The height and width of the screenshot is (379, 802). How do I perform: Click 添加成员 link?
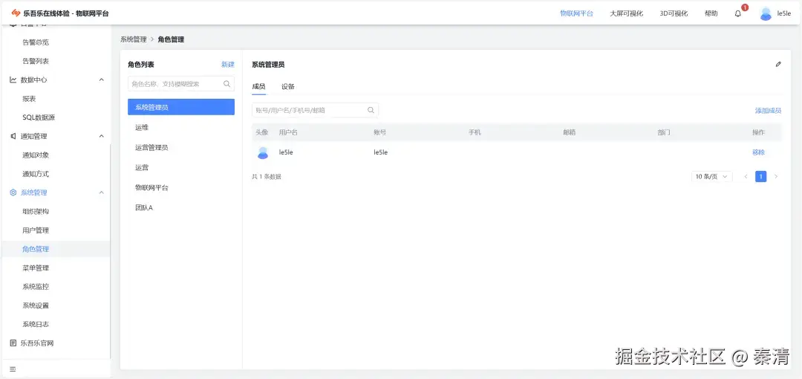tap(769, 111)
